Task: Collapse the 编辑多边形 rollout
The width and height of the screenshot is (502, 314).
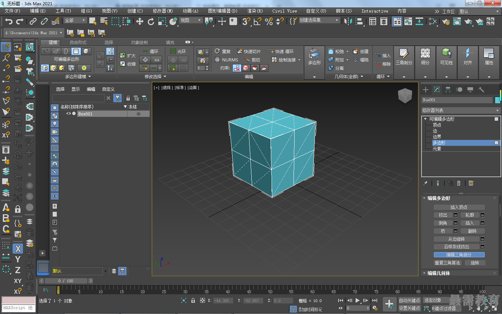Action: [424, 198]
